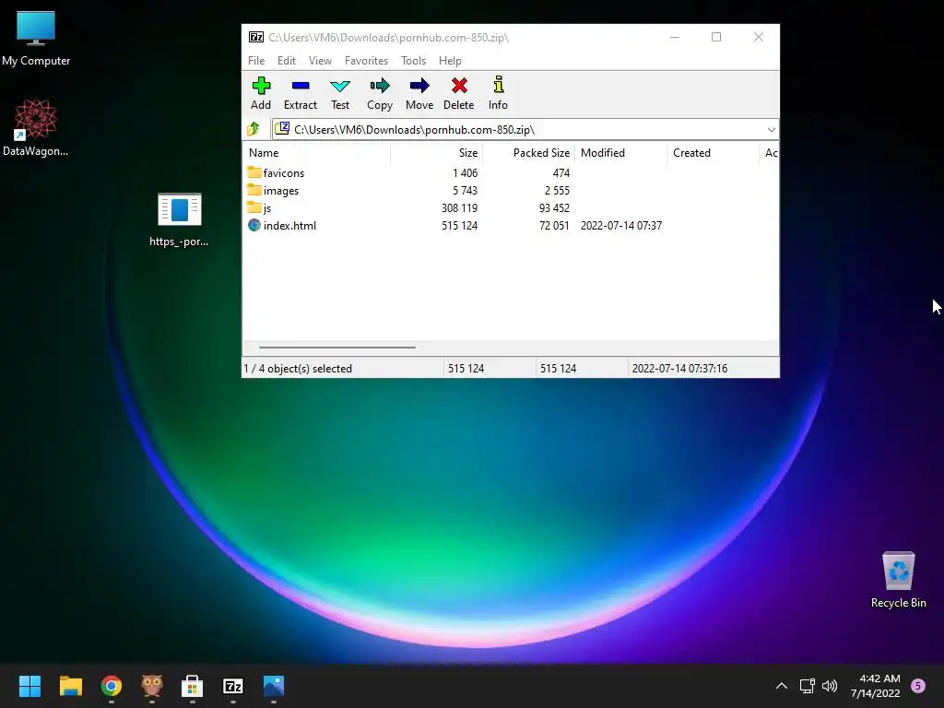Click the red Delete icon

click(459, 86)
